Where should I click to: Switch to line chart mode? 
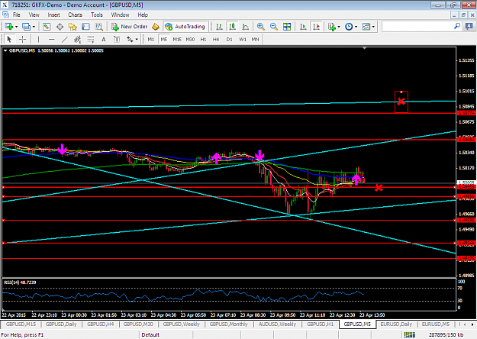[246, 27]
